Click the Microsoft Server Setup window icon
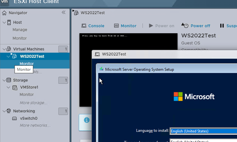Viewport: 237px width, 142px height. coord(101,69)
